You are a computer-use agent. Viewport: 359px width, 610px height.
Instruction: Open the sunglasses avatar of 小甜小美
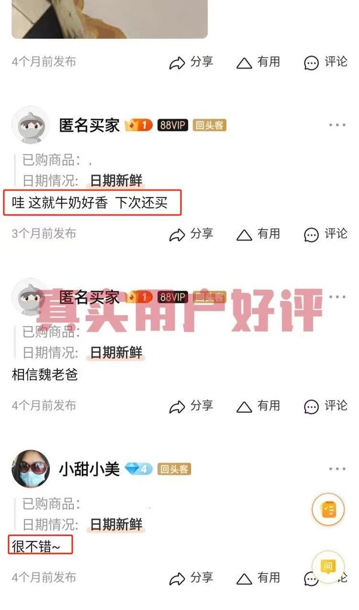click(30, 469)
